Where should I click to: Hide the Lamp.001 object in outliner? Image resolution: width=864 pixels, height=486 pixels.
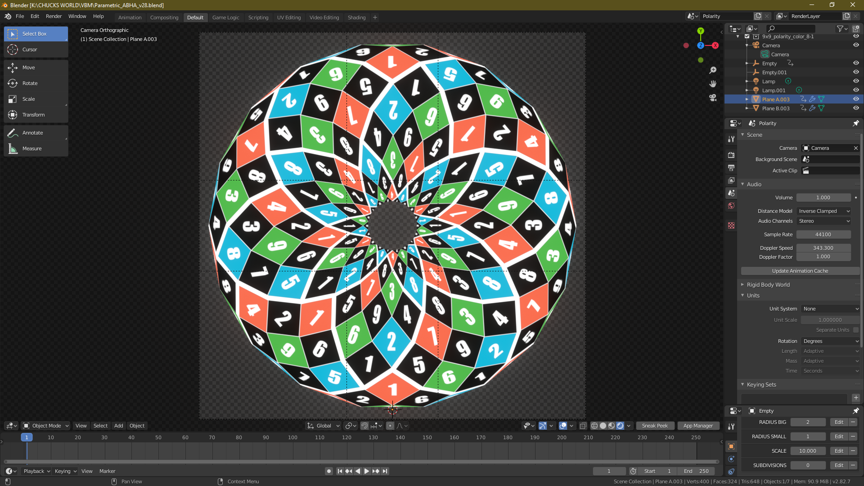coord(856,90)
